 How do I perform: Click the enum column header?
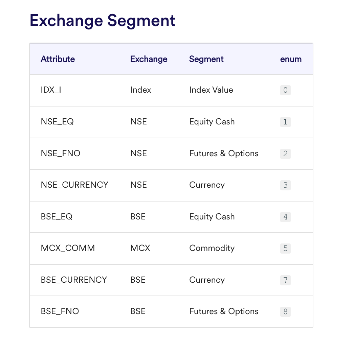[x=291, y=59]
